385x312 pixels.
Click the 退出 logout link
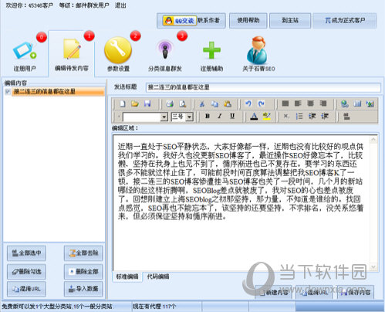120,5
